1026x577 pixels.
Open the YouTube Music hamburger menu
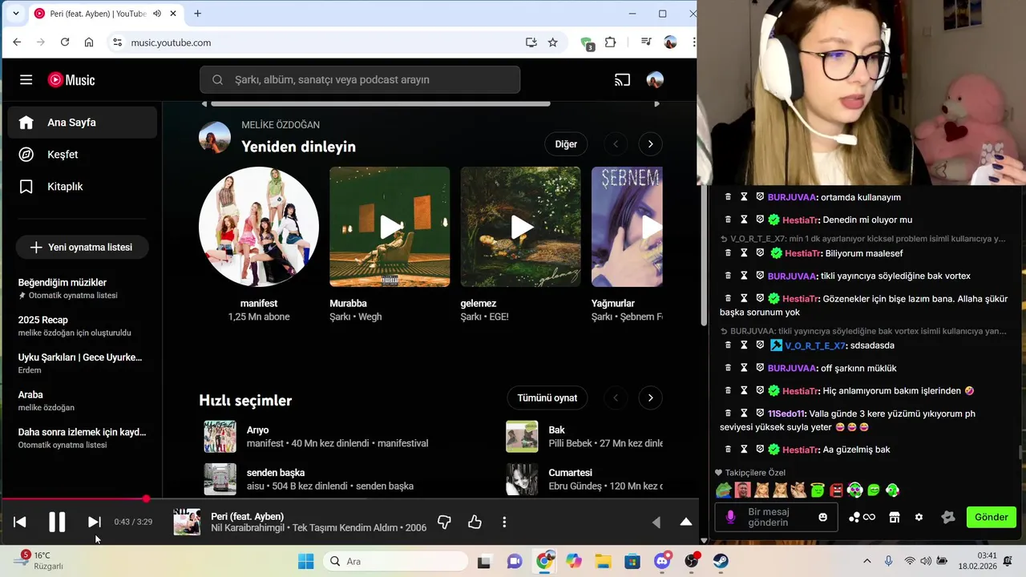point(26,79)
